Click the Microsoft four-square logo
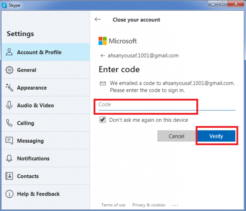This screenshot has height=211, width=246. click(103, 41)
